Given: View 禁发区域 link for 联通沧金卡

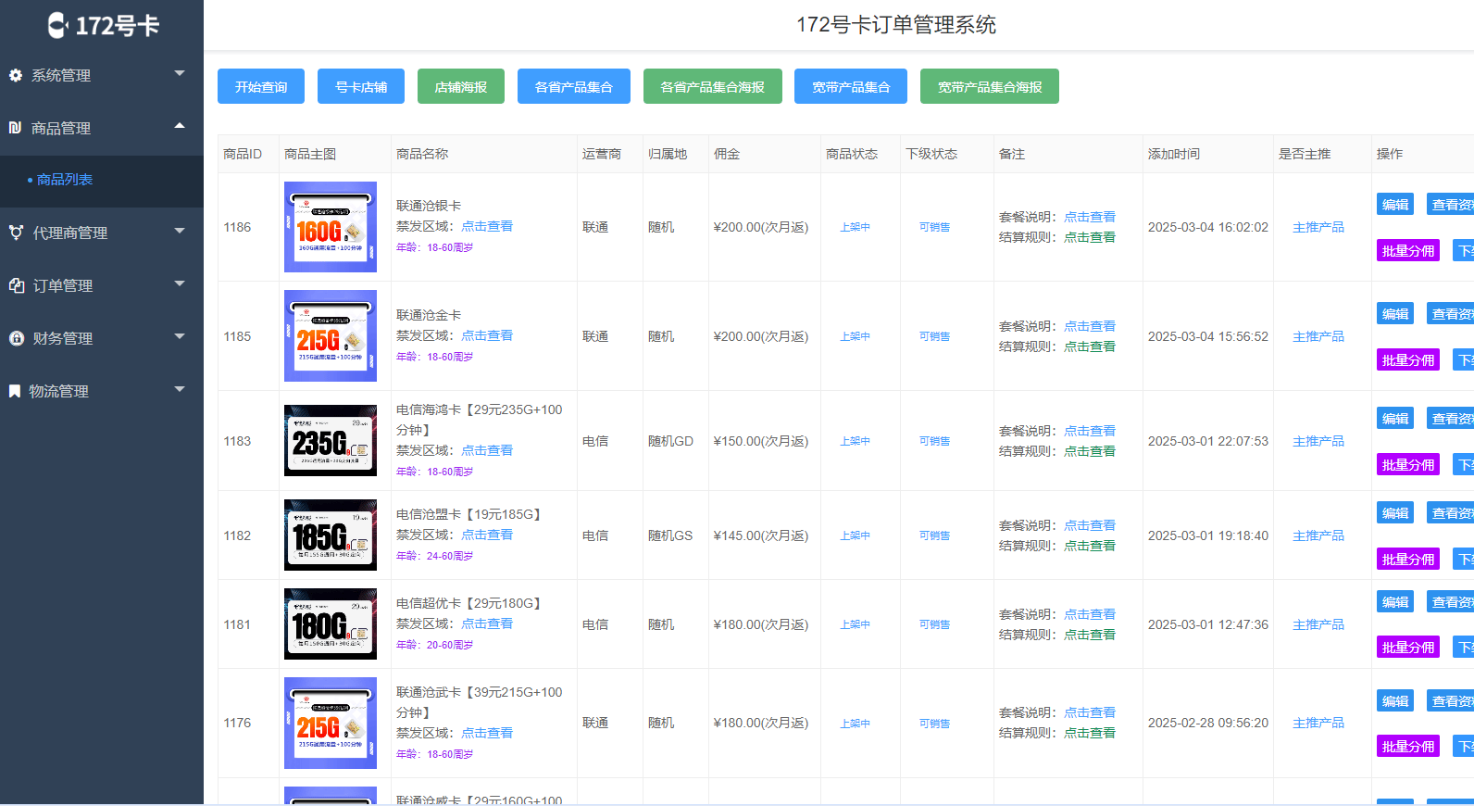Looking at the screenshot, I should pyautogui.click(x=487, y=335).
